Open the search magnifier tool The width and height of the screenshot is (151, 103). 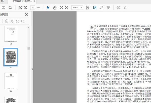tap(10, 7)
